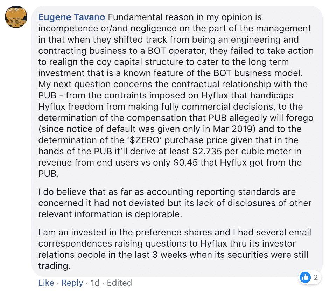Click the final word 'trading.'
329x292 pixels.
click(x=54, y=266)
